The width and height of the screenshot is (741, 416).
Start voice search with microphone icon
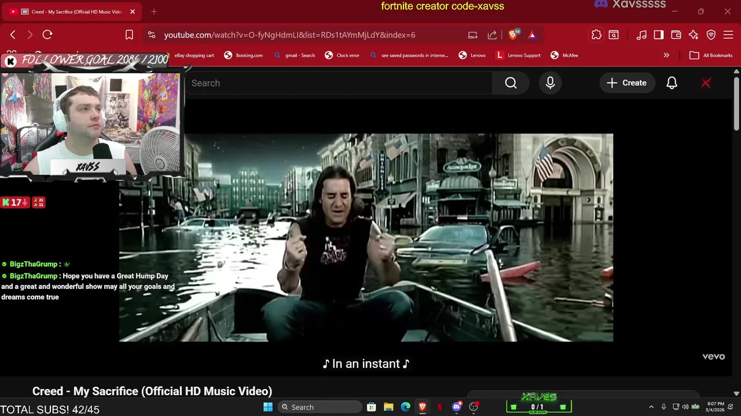[x=550, y=83]
